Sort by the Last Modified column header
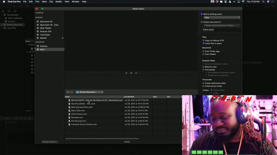 pos(138,96)
